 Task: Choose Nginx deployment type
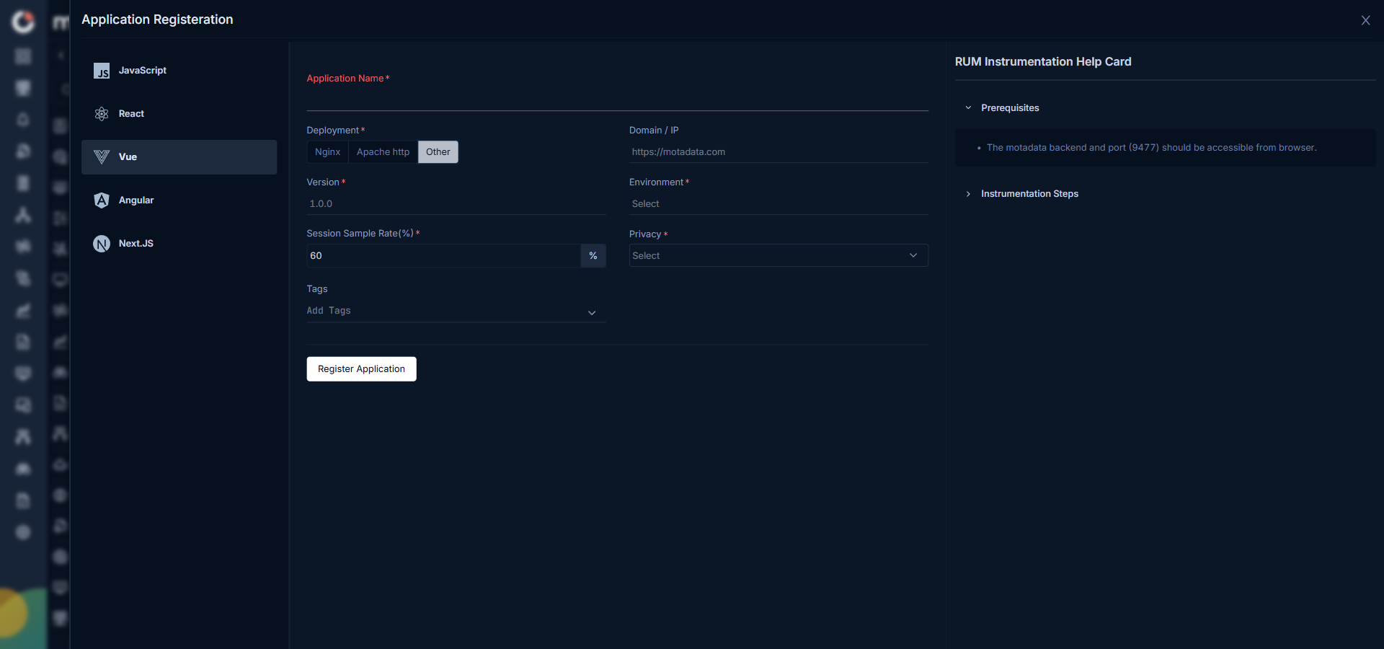(x=327, y=152)
